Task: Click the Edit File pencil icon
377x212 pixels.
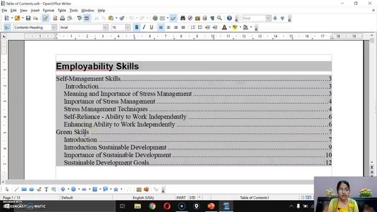Action: pos(45,18)
